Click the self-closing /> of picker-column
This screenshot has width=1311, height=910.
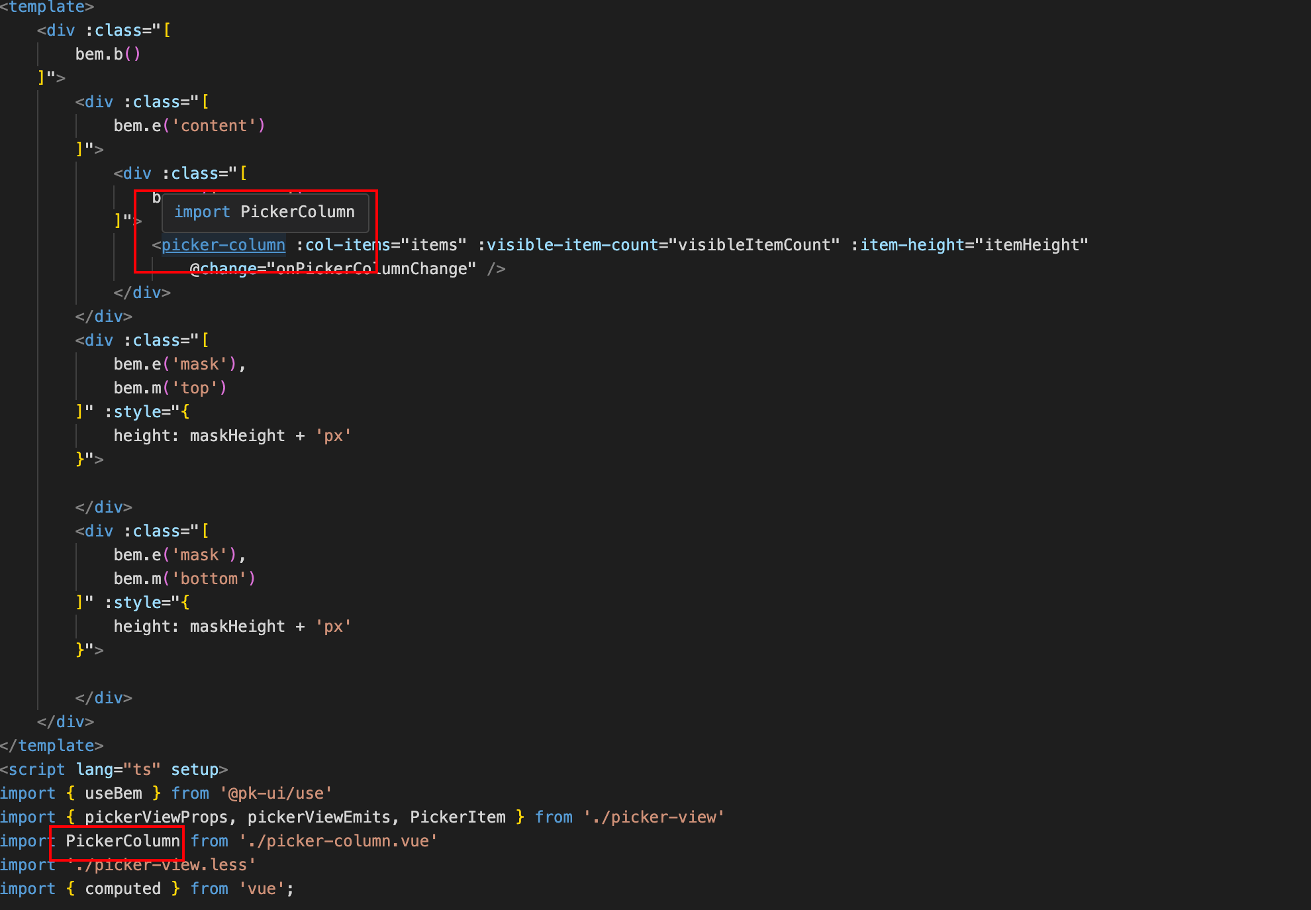[x=496, y=269]
